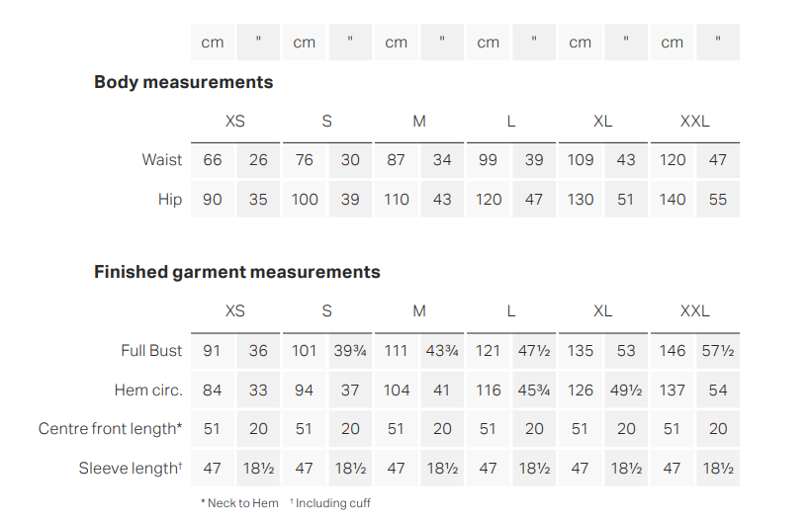Click the Full Bust row label
Screen dimensions: 811x522
[151, 350]
